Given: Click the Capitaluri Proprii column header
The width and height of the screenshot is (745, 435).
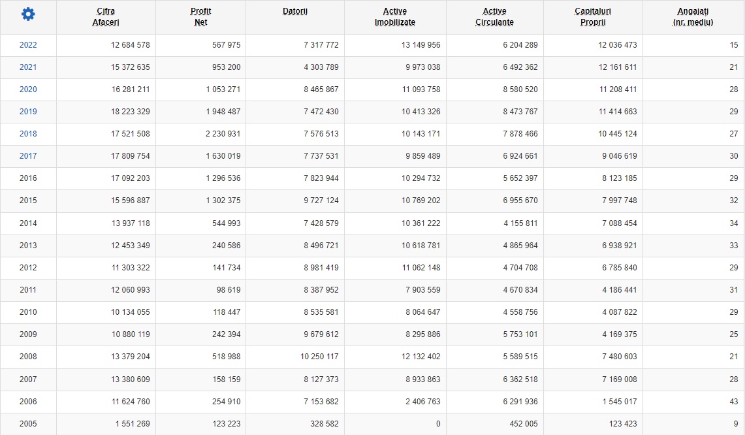Looking at the screenshot, I should coord(592,16).
